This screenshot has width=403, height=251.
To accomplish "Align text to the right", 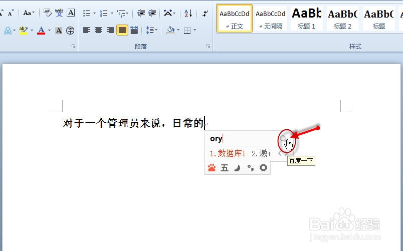I will click(x=110, y=30).
